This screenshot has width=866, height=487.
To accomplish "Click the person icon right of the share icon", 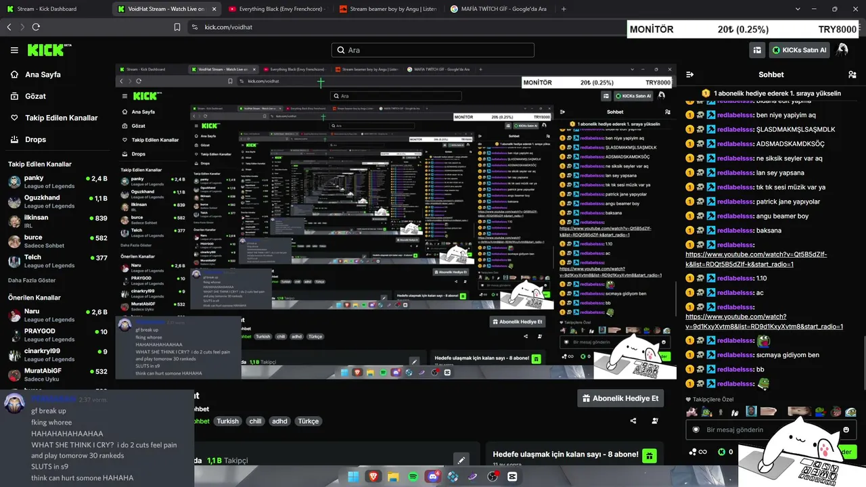I will [x=655, y=421].
